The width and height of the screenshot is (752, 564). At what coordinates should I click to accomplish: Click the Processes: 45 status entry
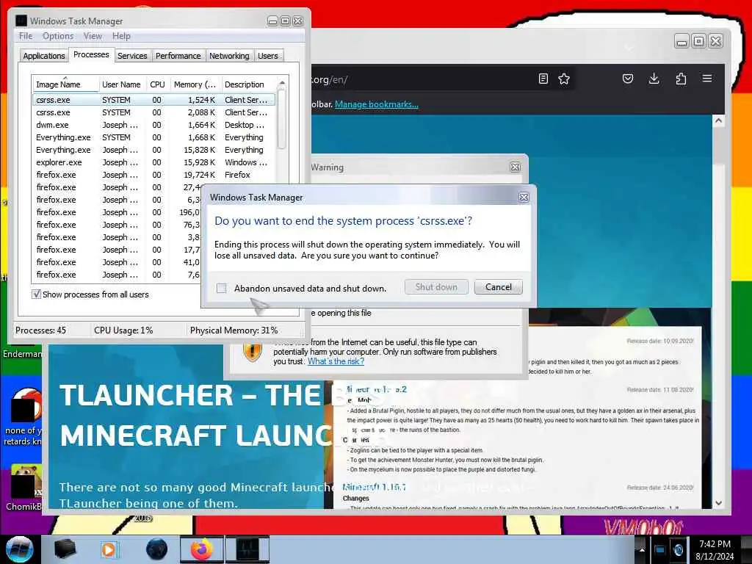point(41,330)
